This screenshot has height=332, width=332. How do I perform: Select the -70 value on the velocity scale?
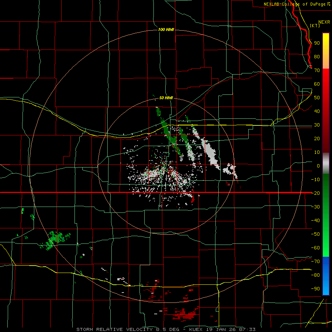(315, 262)
